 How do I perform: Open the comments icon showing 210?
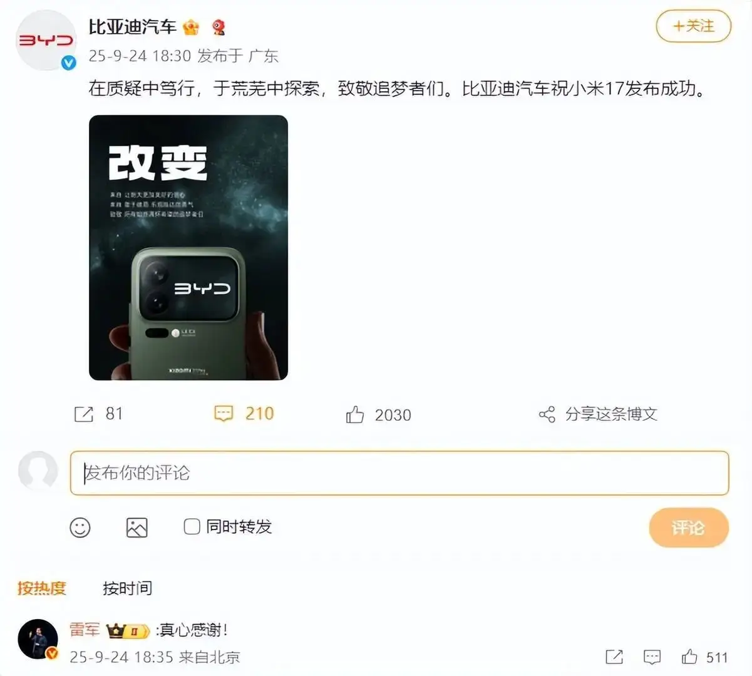point(224,414)
